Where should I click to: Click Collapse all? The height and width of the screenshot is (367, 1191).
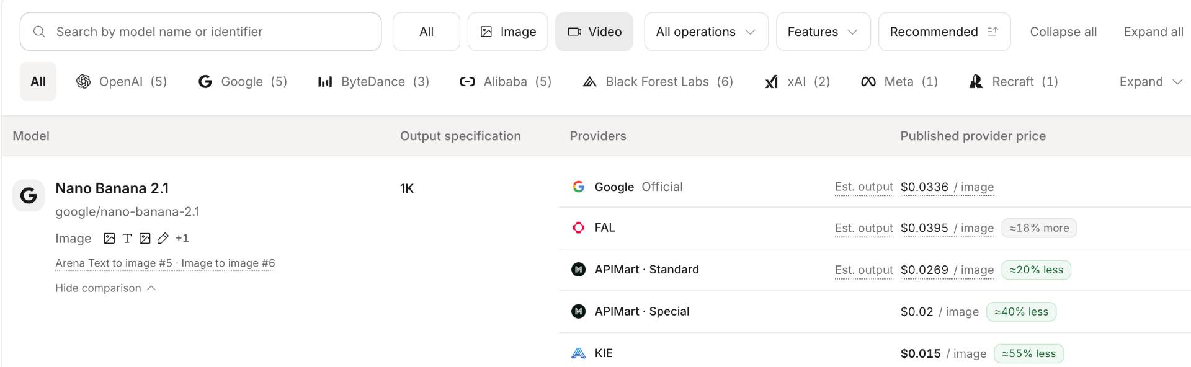pos(1063,32)
